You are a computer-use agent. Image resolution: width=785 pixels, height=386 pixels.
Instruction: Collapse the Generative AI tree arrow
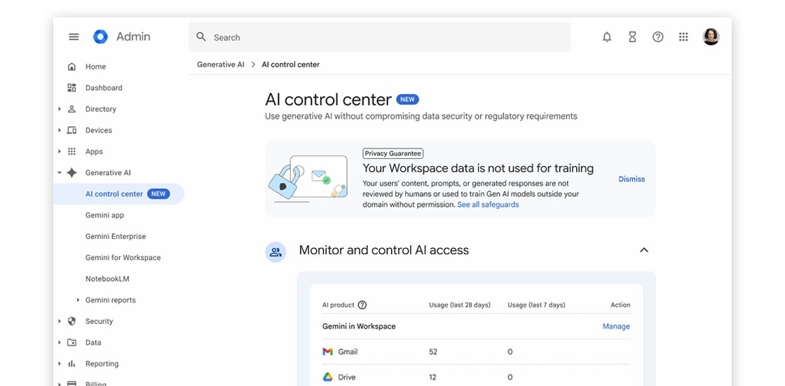coord(59,173)
